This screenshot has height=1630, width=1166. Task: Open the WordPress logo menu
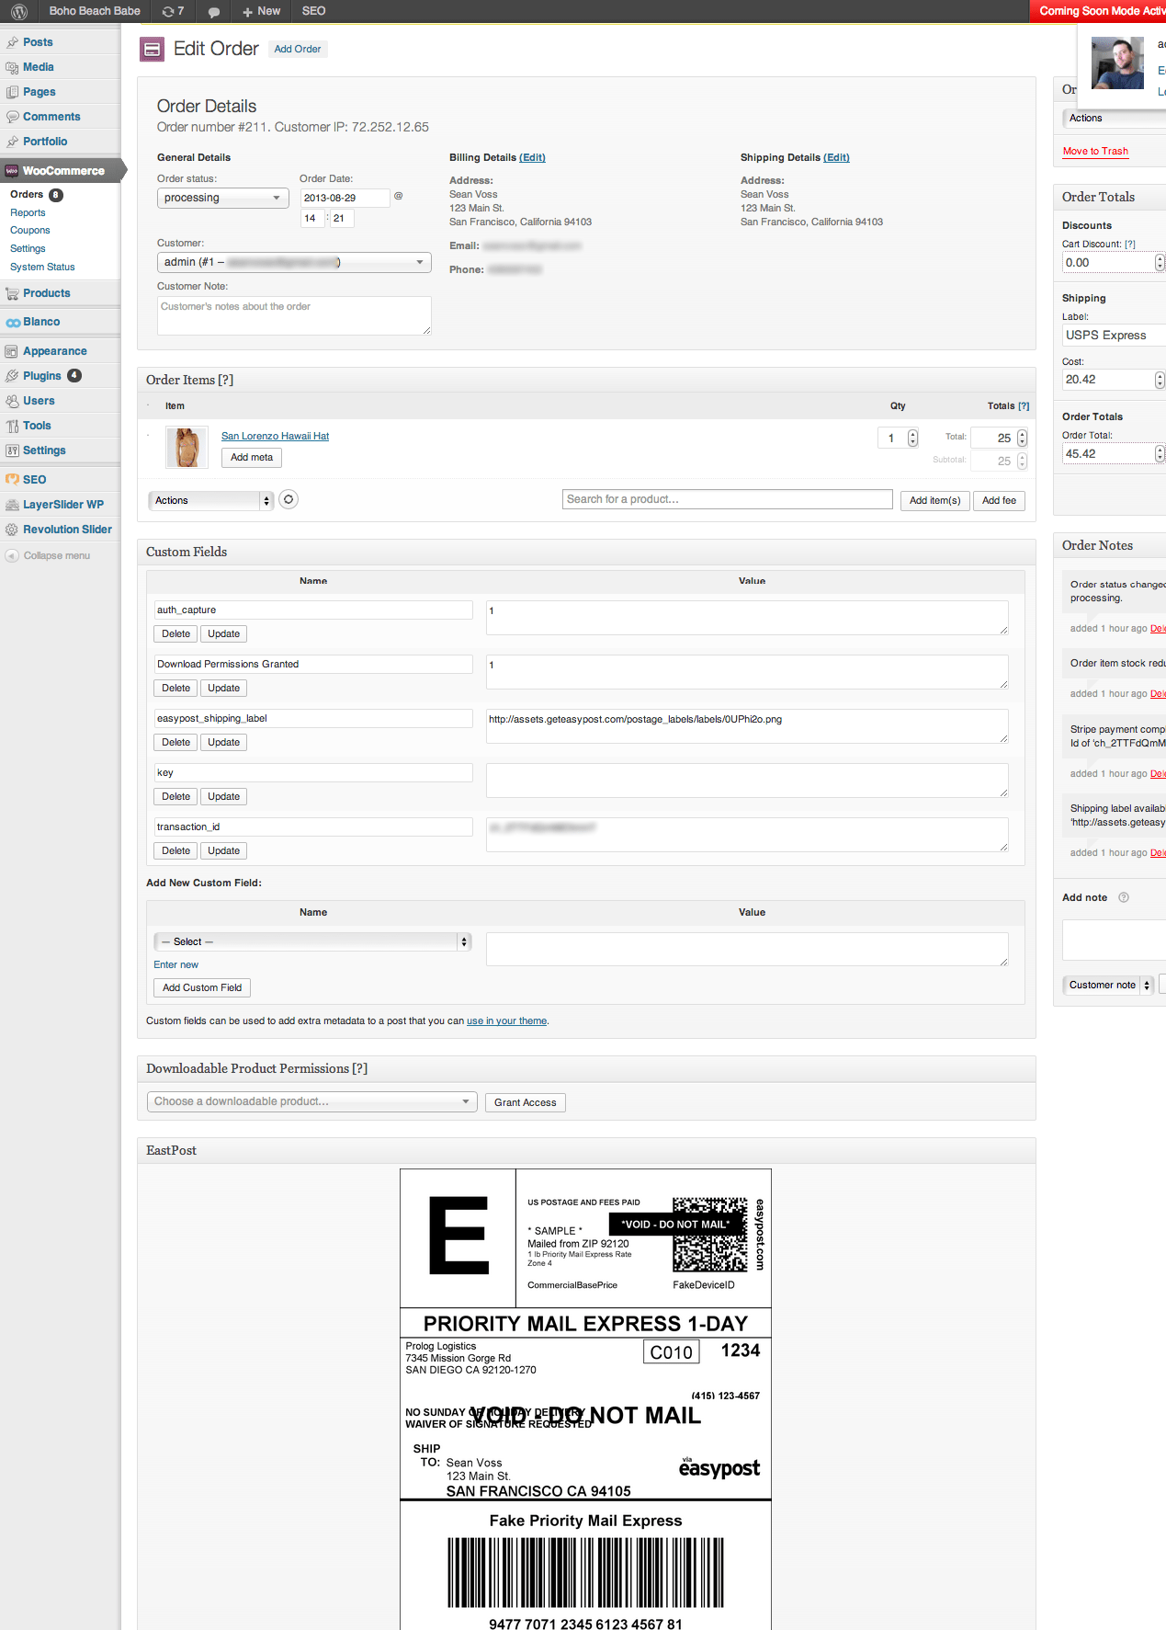click(x=18, y=11)
